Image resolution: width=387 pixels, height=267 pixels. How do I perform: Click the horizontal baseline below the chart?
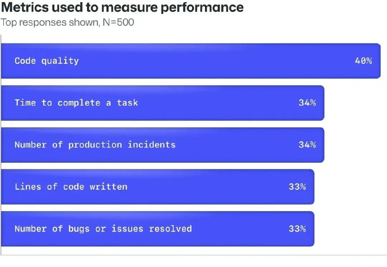[x=193, y=255]
